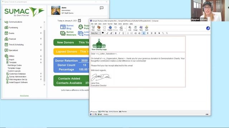Click the outdent icon in format toolbar
The height and width of the screenshot is (128, 229).
135,33
